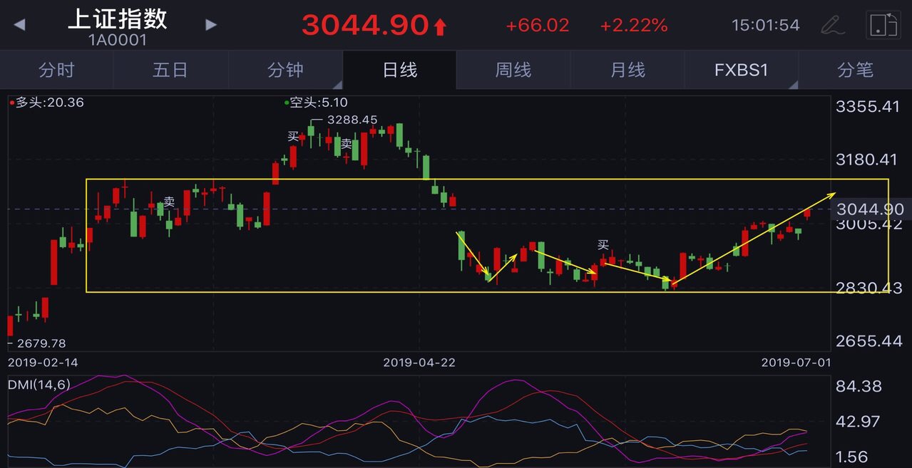Switch to the 分时 tab
The width and height of the screenshot is (912, 468).
click(x=56, y=70)
